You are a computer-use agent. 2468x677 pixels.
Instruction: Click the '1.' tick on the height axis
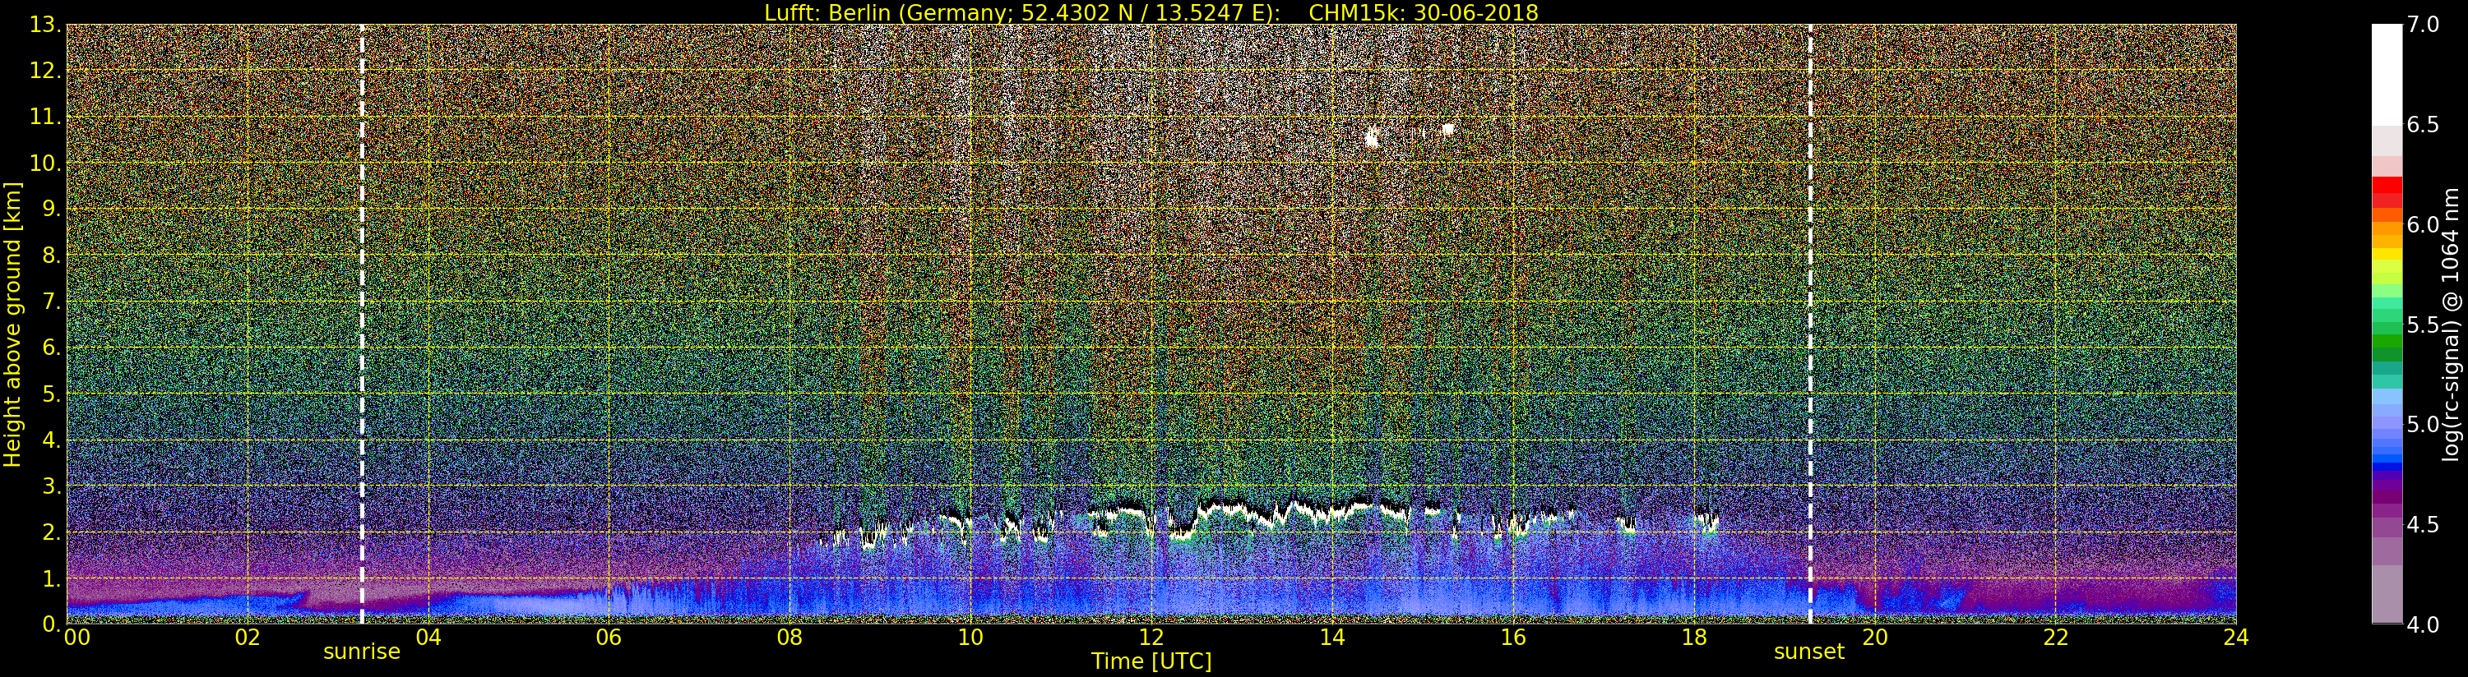[x=52, y=578]
